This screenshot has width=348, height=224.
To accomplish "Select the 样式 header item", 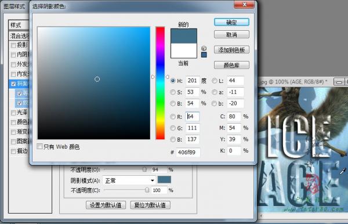I will point(19,25).
